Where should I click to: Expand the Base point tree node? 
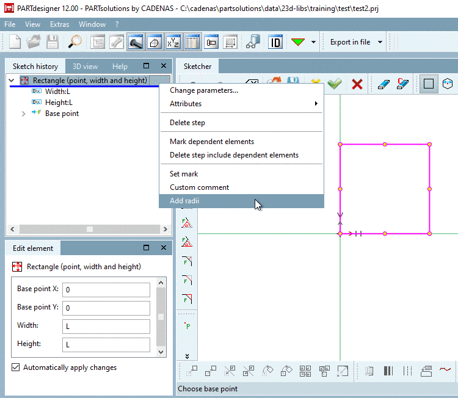click(x=24, y=114)
